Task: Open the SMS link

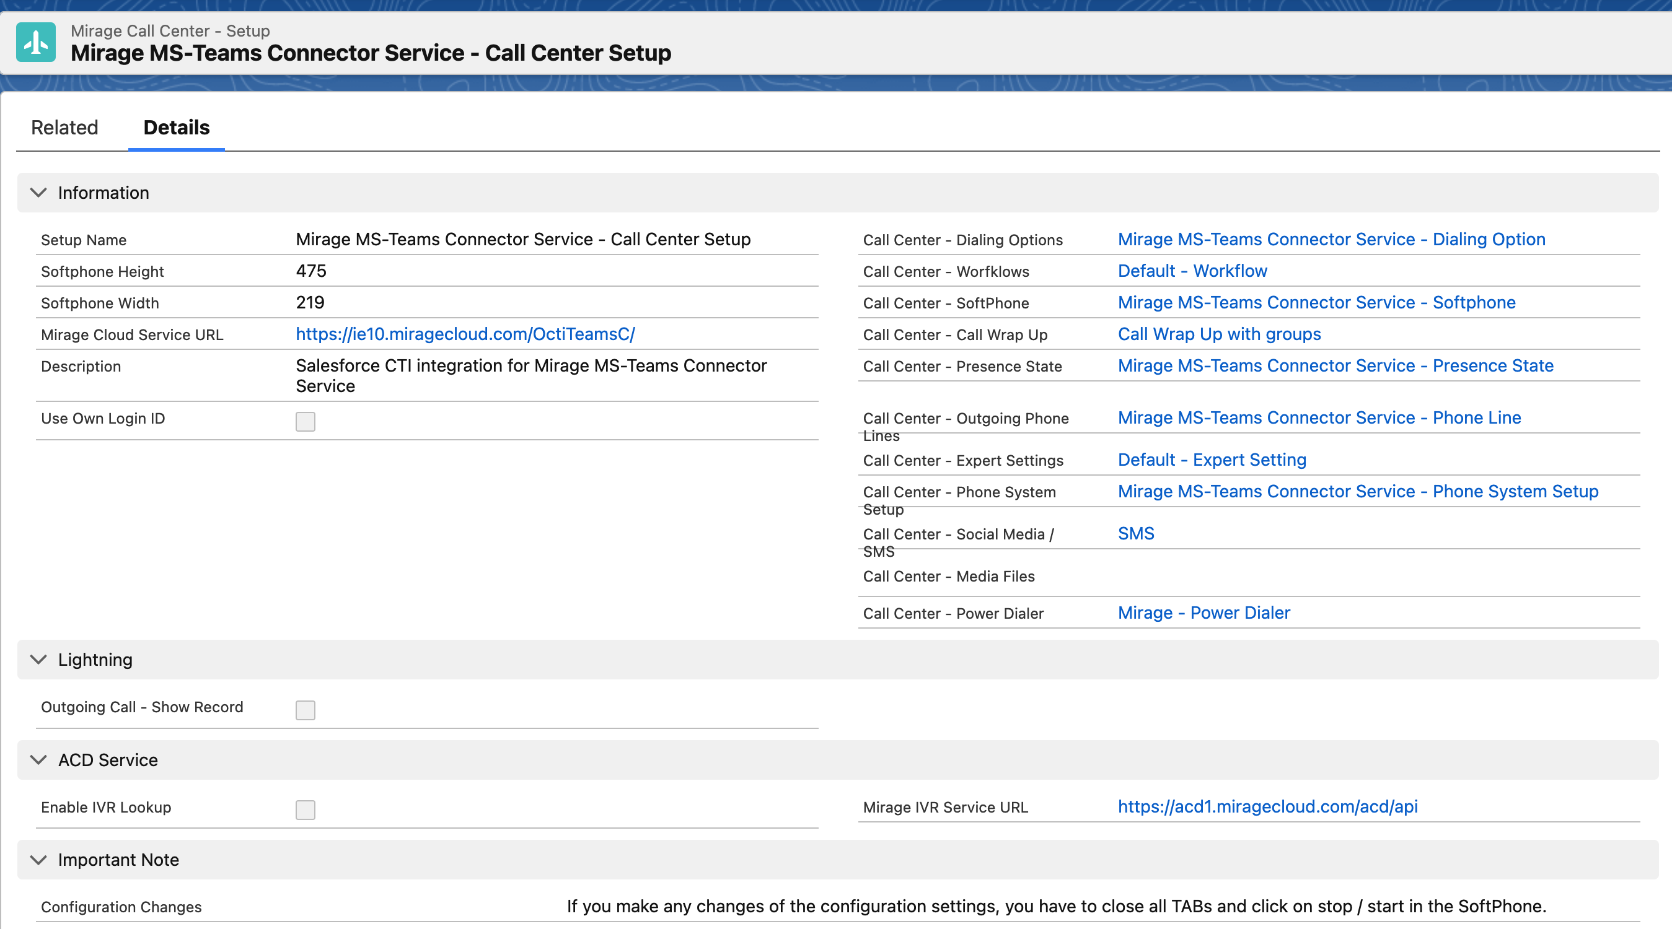Action: coord(1136,534)
